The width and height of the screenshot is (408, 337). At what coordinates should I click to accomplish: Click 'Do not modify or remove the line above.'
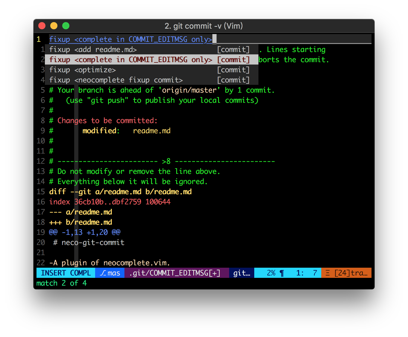click(x=139, y=171)
